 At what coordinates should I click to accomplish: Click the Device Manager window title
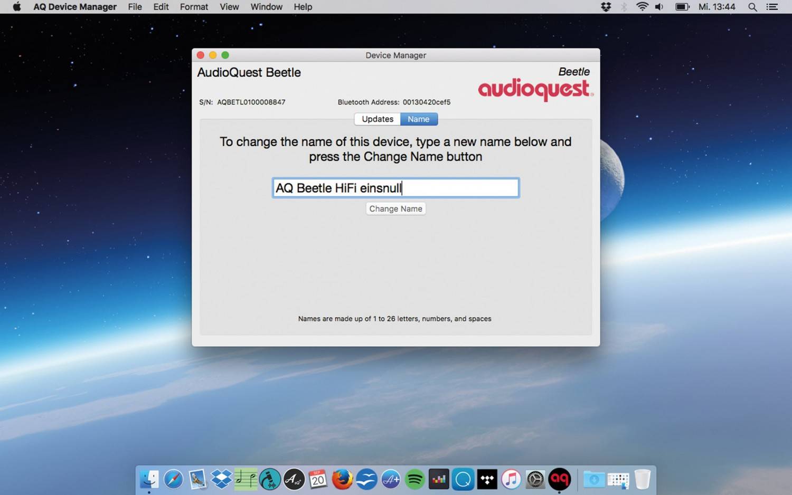tap(395, 55)
